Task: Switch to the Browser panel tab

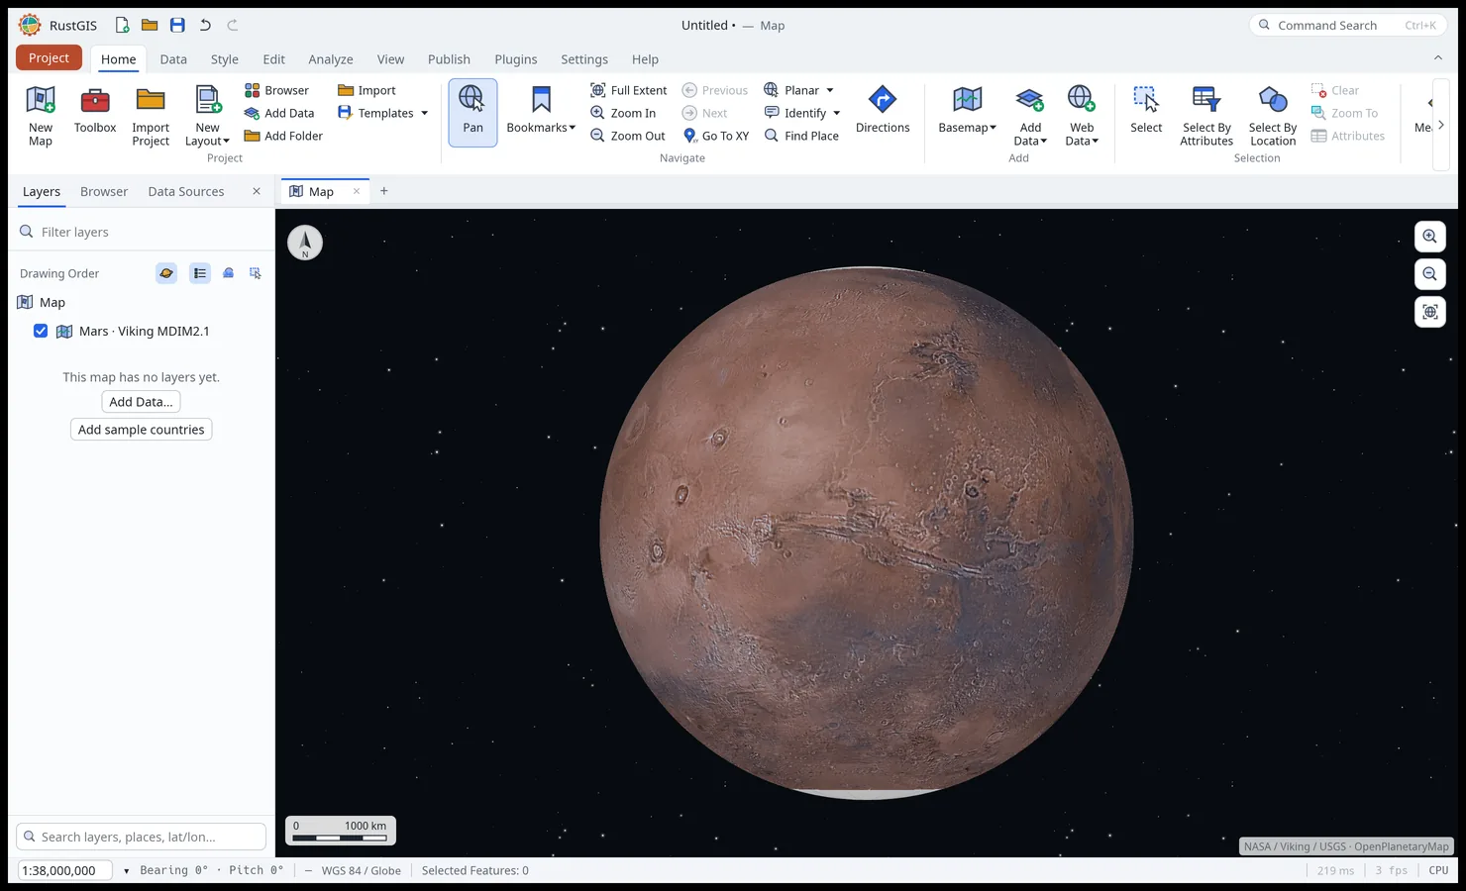Action: 104,191
